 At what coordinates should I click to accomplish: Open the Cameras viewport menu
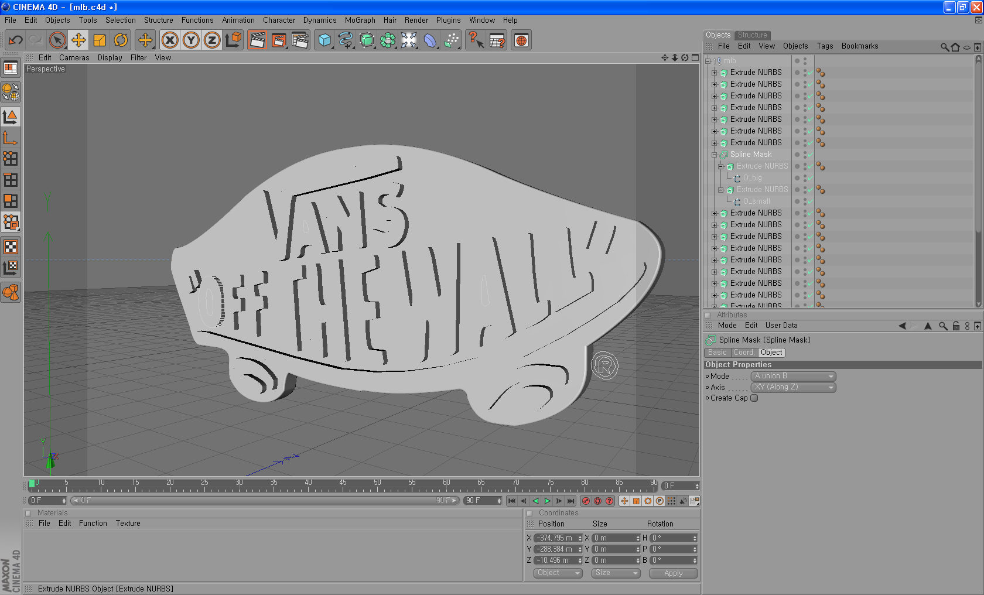click(x=74, y=57)
